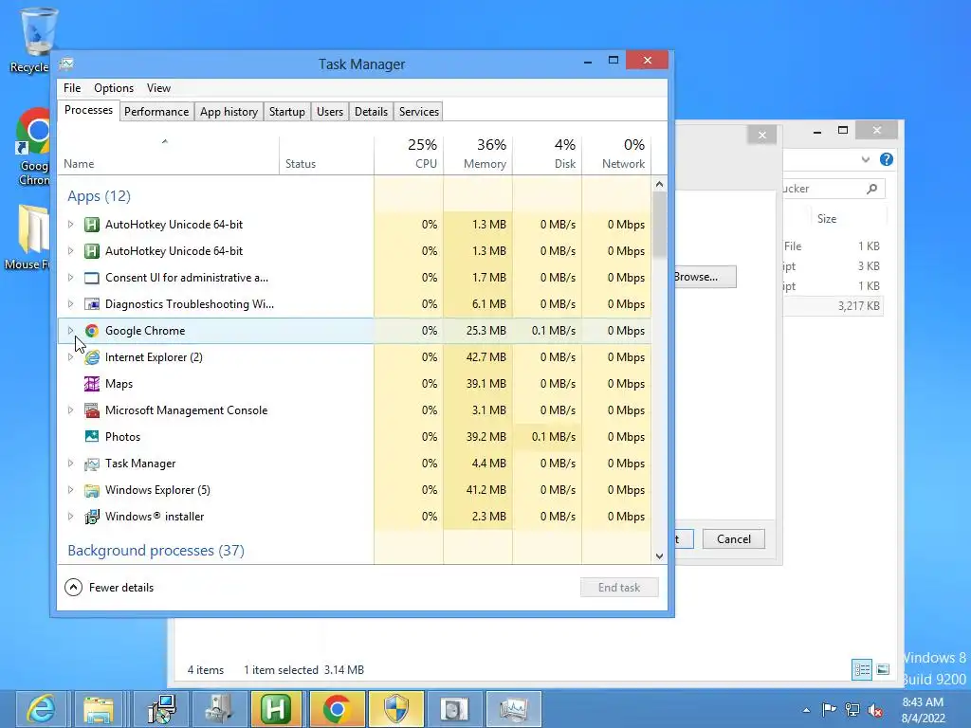Click the first AutoHotkey Unicode 64-bit icon
Screen dimensions: 971x728
click(92, 224)
